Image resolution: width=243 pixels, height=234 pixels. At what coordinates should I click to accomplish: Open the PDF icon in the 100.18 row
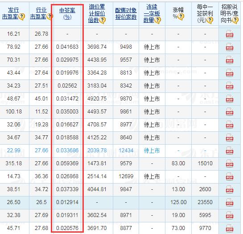[x=230, y=112]
